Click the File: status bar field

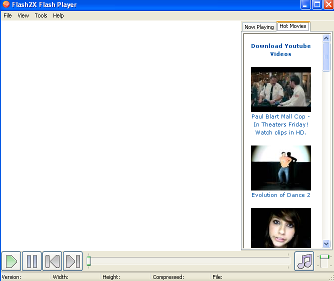tap(270, 277)
